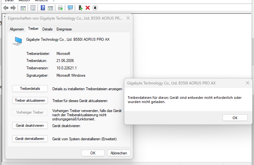Viewport: 254px width, 165px height.
Task: Click Treiber aktualisieren button
Action: point(30,100)
